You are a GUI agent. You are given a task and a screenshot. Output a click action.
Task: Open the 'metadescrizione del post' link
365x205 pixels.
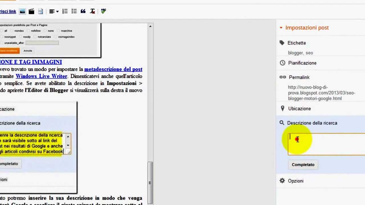coord(113,69)
